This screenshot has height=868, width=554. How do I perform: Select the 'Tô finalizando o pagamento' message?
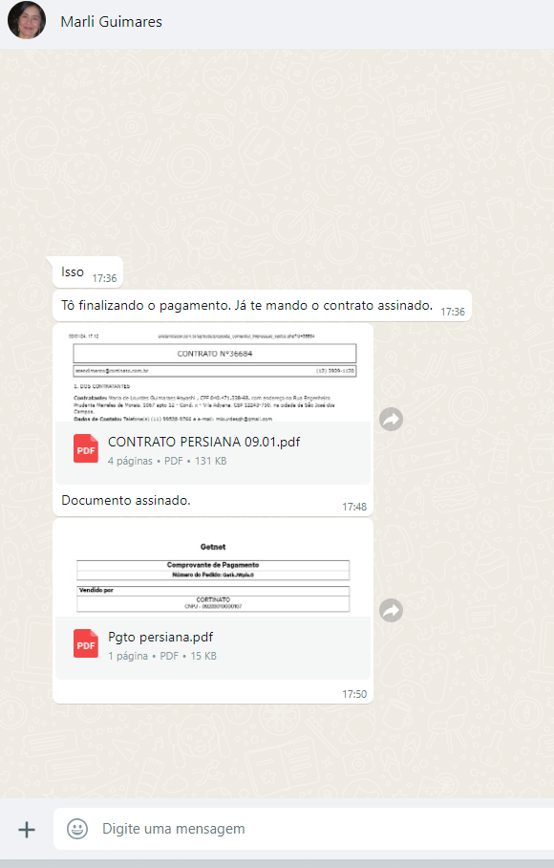[262, 306]
